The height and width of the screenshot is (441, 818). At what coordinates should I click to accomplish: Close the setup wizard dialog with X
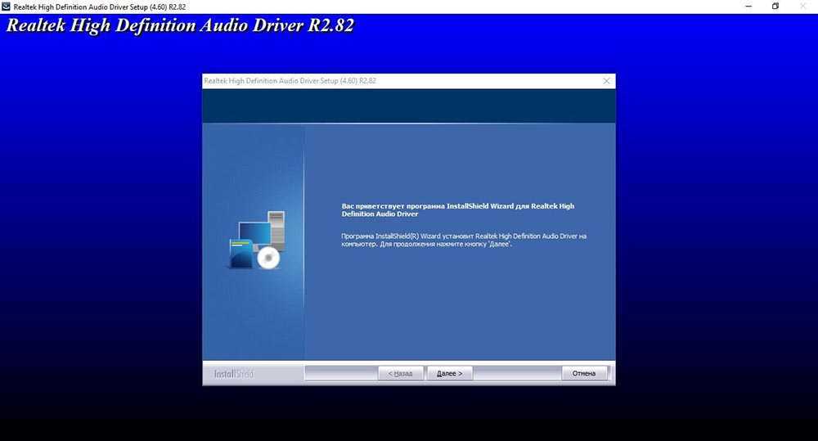[x=606, y=81]
